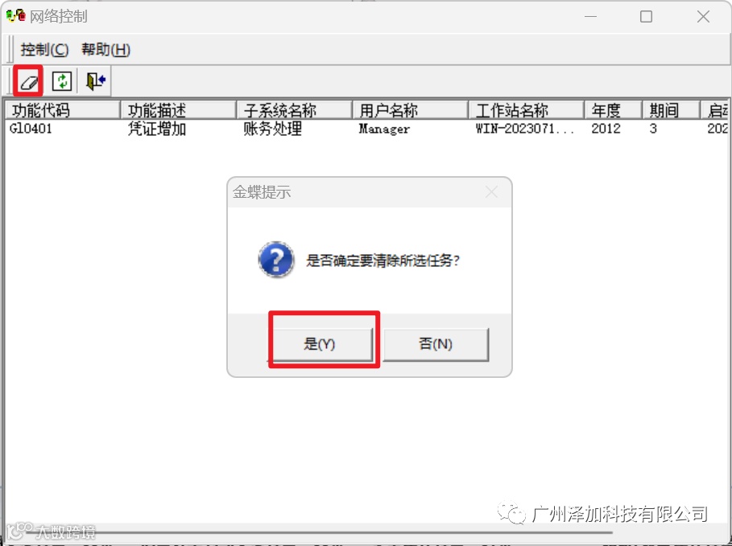
Task: Click the blue question mark dialog icon
Action: pyautogui.click(x=276, y=259)
